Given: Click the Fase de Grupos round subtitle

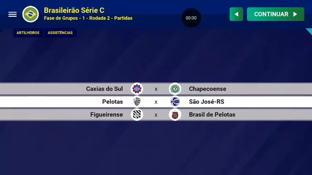Looking at the screenshot, I should (x=88, y=18).
